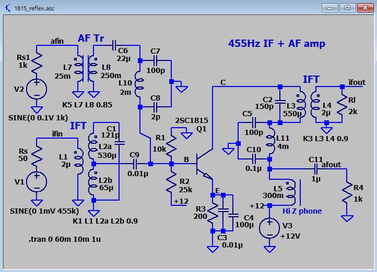This screenshot has width=377, height=272.
Task: Click the K1 L1 L2a L2b 0.9 directive
Action: [105, 220]
